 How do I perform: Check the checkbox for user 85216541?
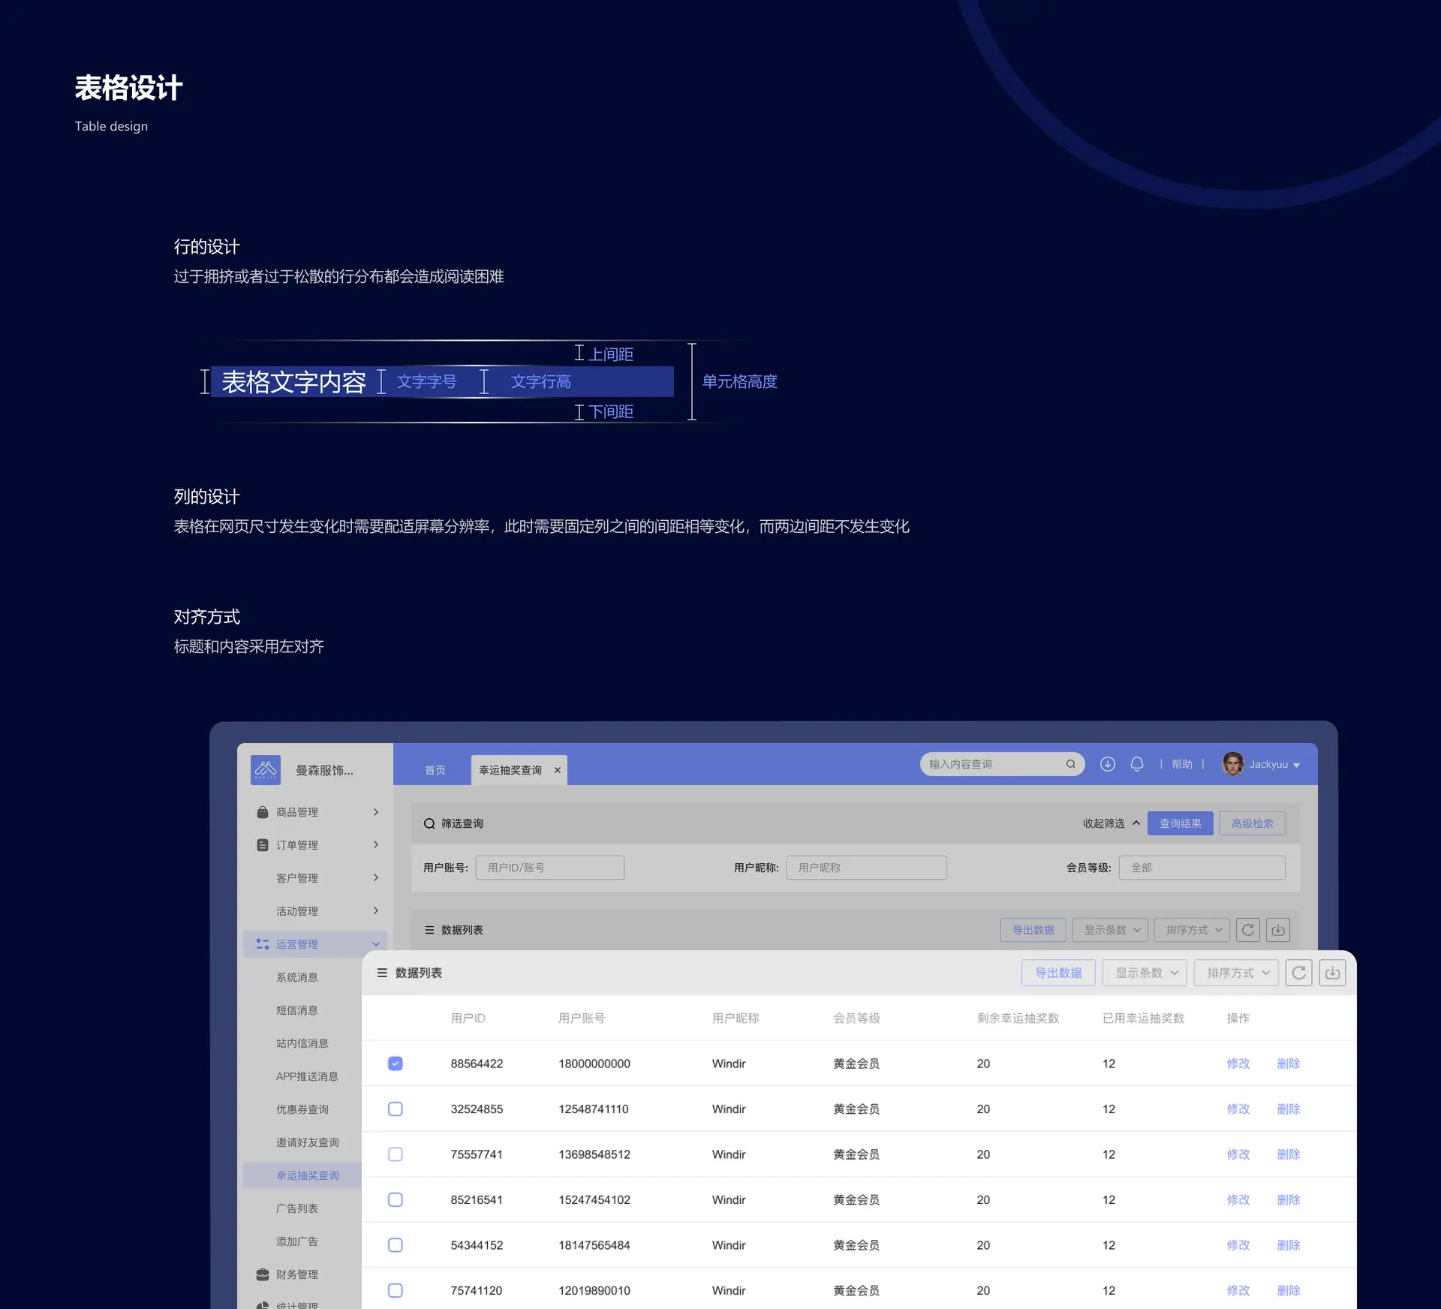click(x=396, y=1199)
